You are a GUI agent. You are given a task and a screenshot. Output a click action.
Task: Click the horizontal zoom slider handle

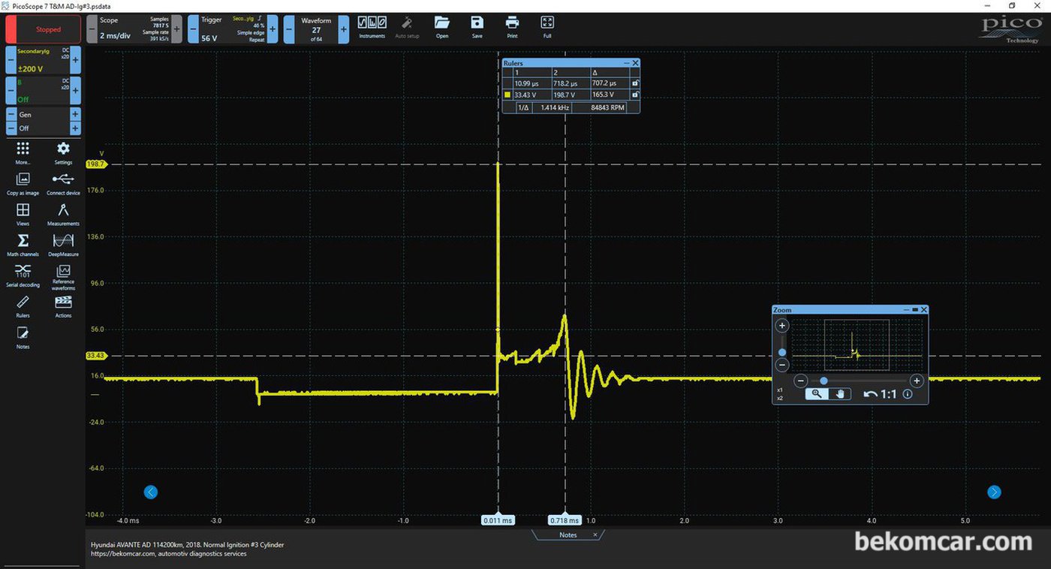[x=824, y=381]
